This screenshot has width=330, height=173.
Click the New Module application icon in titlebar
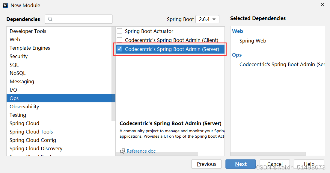[5, 5]
